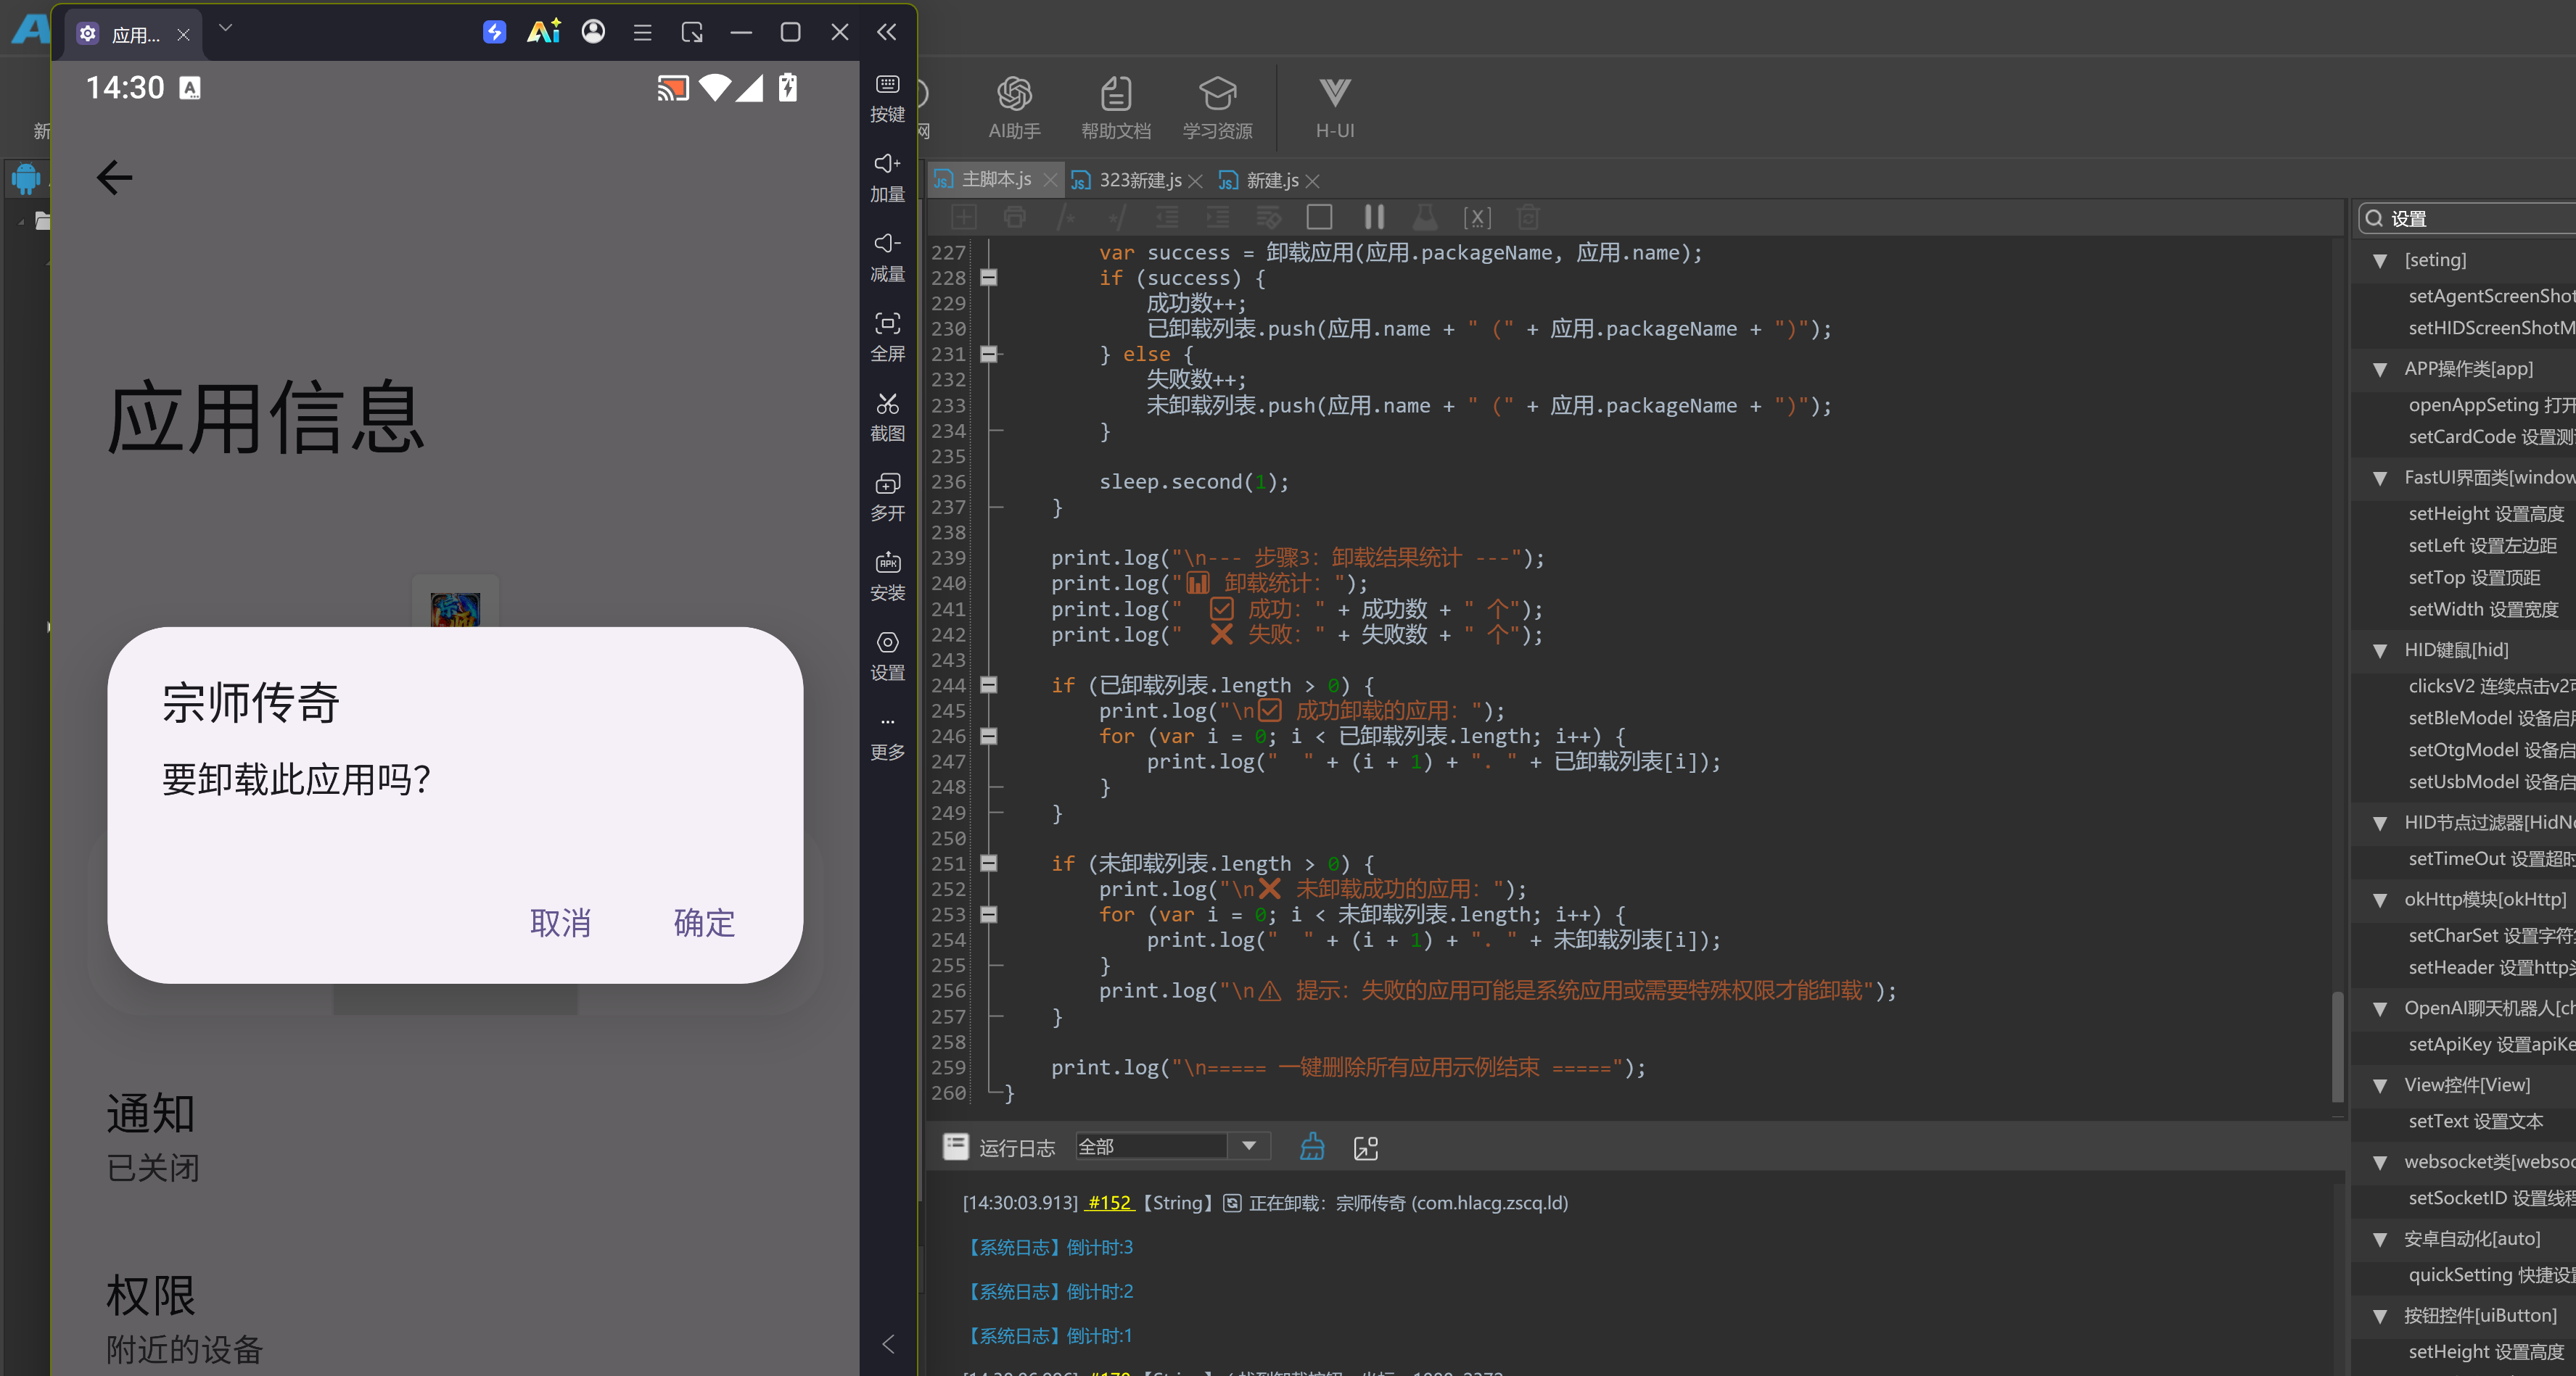The width and height of the screenshot is (2576, 1376).
Task: Toggle code fold at line 244
Action: click(x=988, y=686)
